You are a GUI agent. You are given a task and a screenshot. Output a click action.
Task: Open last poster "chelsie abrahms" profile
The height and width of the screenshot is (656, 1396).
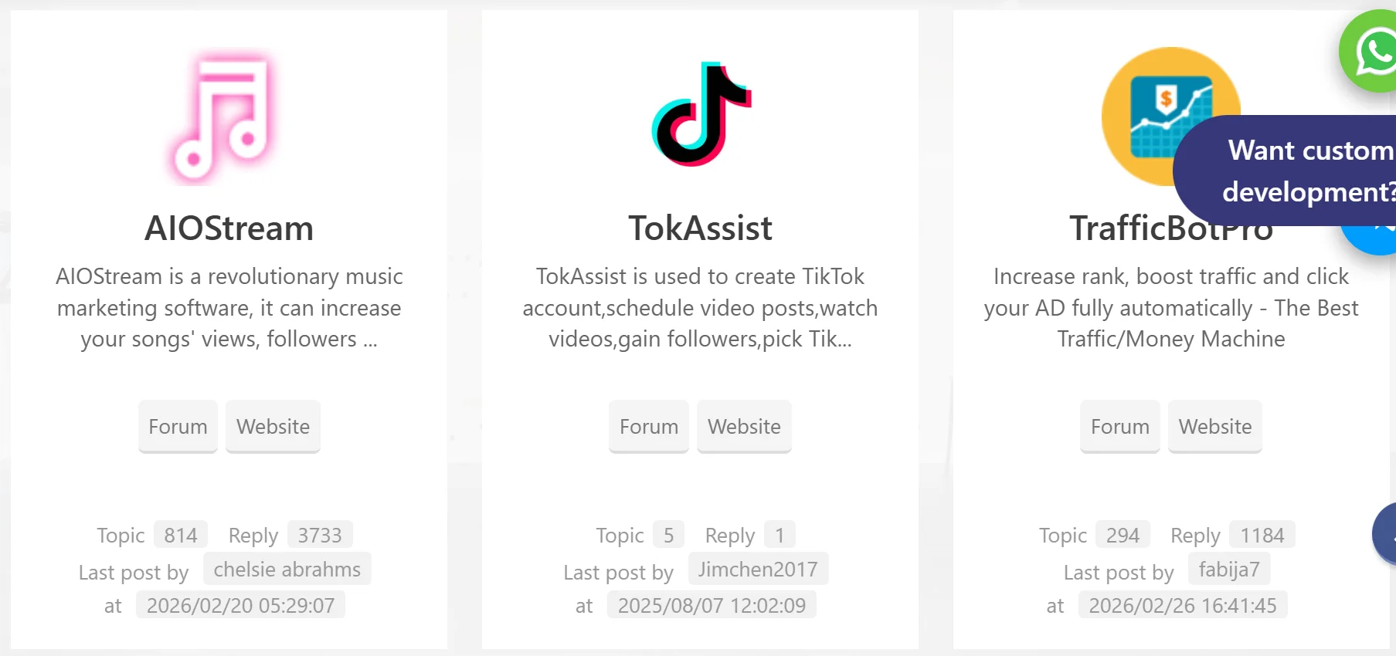(x=287, y=570)
